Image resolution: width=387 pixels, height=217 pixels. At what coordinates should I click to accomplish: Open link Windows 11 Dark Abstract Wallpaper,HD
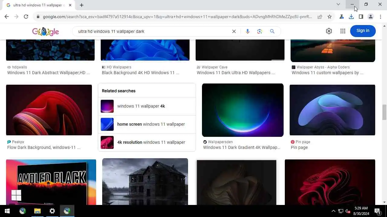click(x=49, y=73)
